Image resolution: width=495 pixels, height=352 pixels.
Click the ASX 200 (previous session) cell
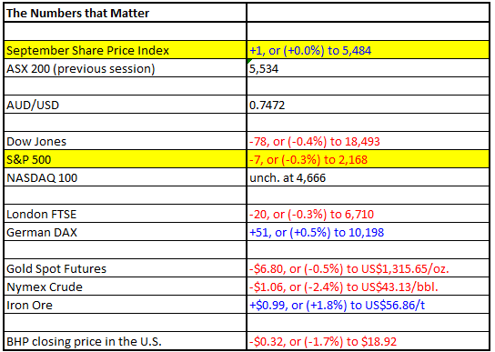click(x=125, y=68)
